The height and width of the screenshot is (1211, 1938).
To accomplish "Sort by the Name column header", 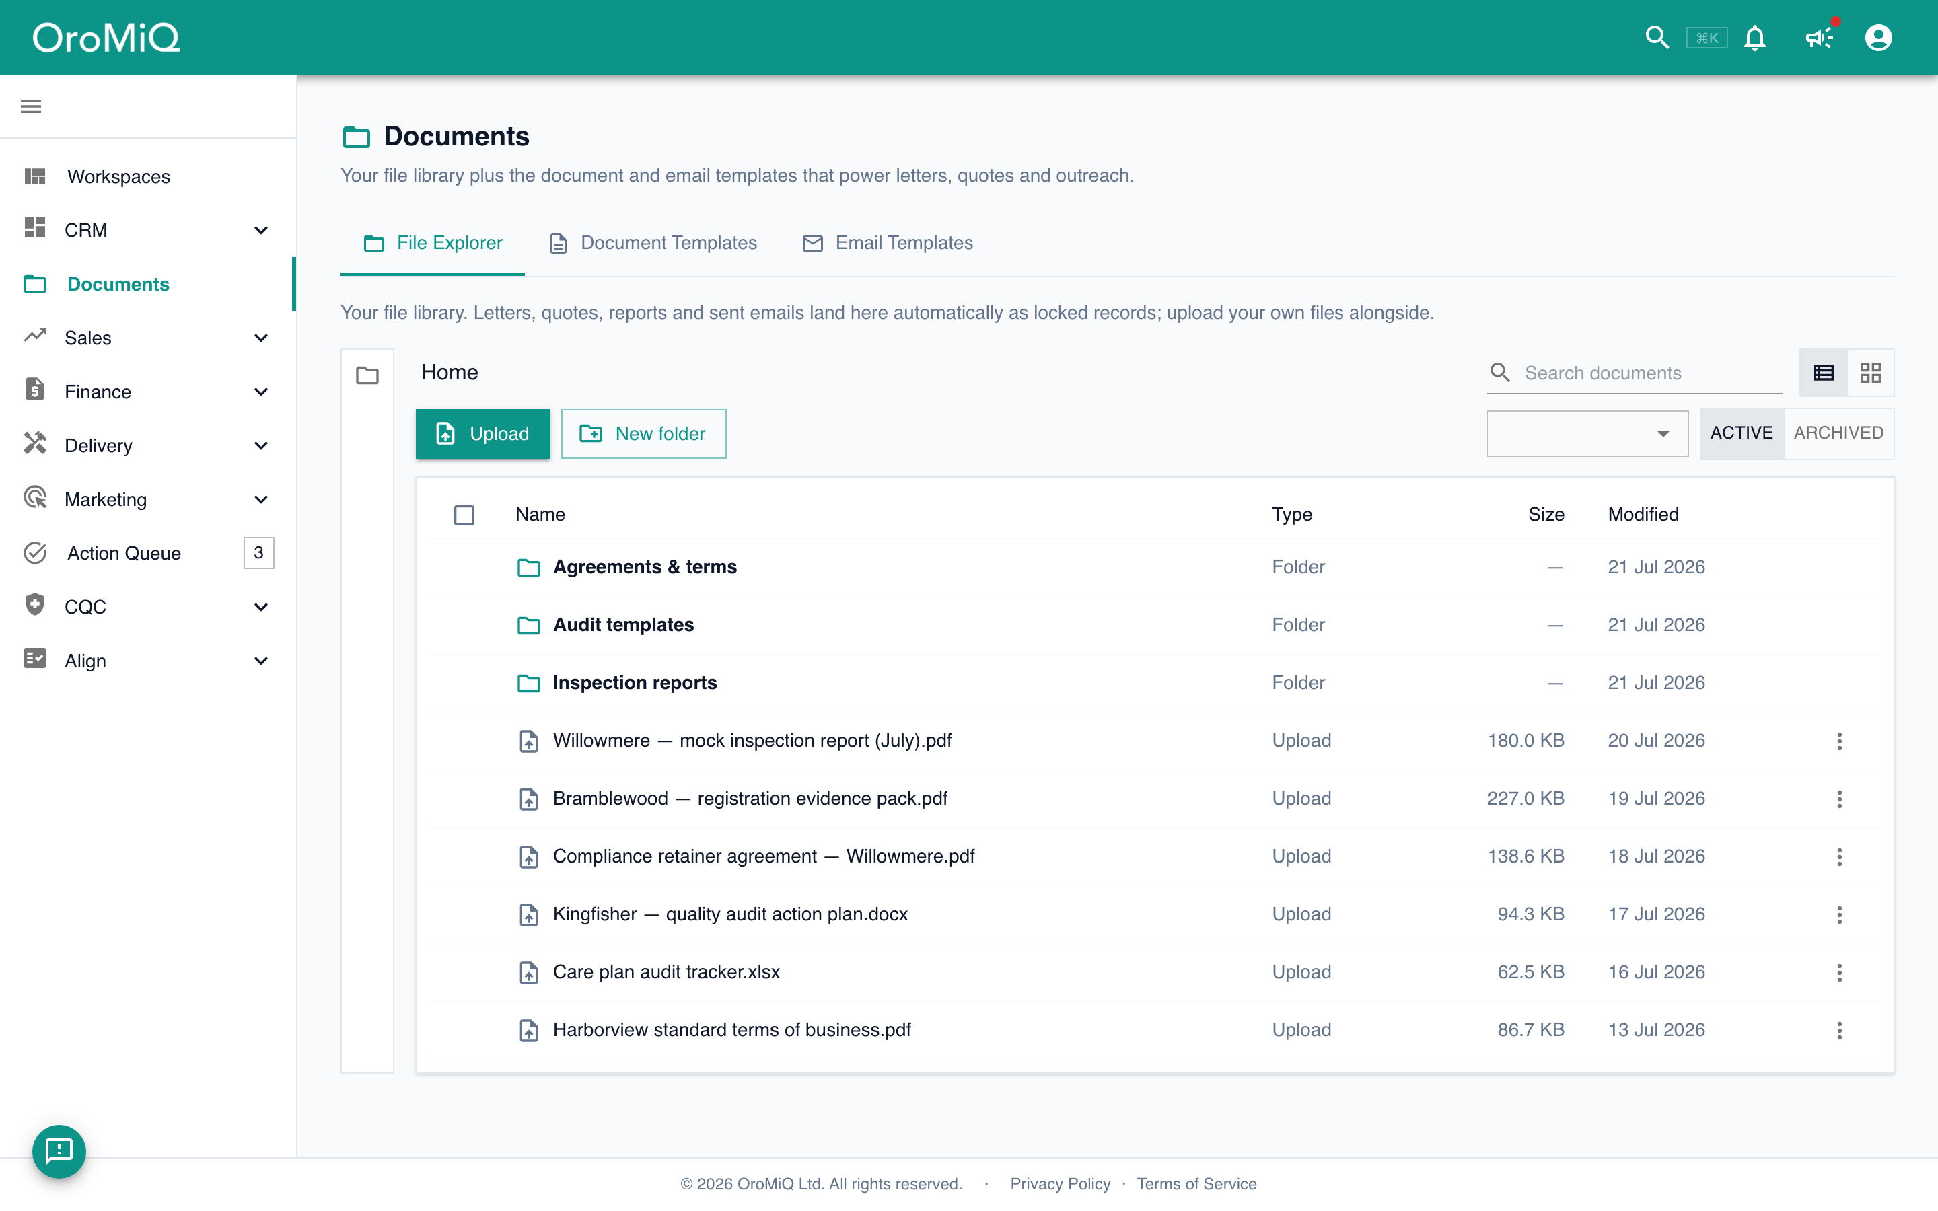I will [540, 514].
